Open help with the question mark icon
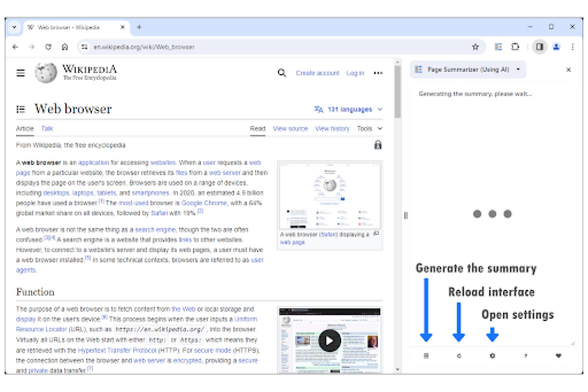588x392 pixels. 526,356
